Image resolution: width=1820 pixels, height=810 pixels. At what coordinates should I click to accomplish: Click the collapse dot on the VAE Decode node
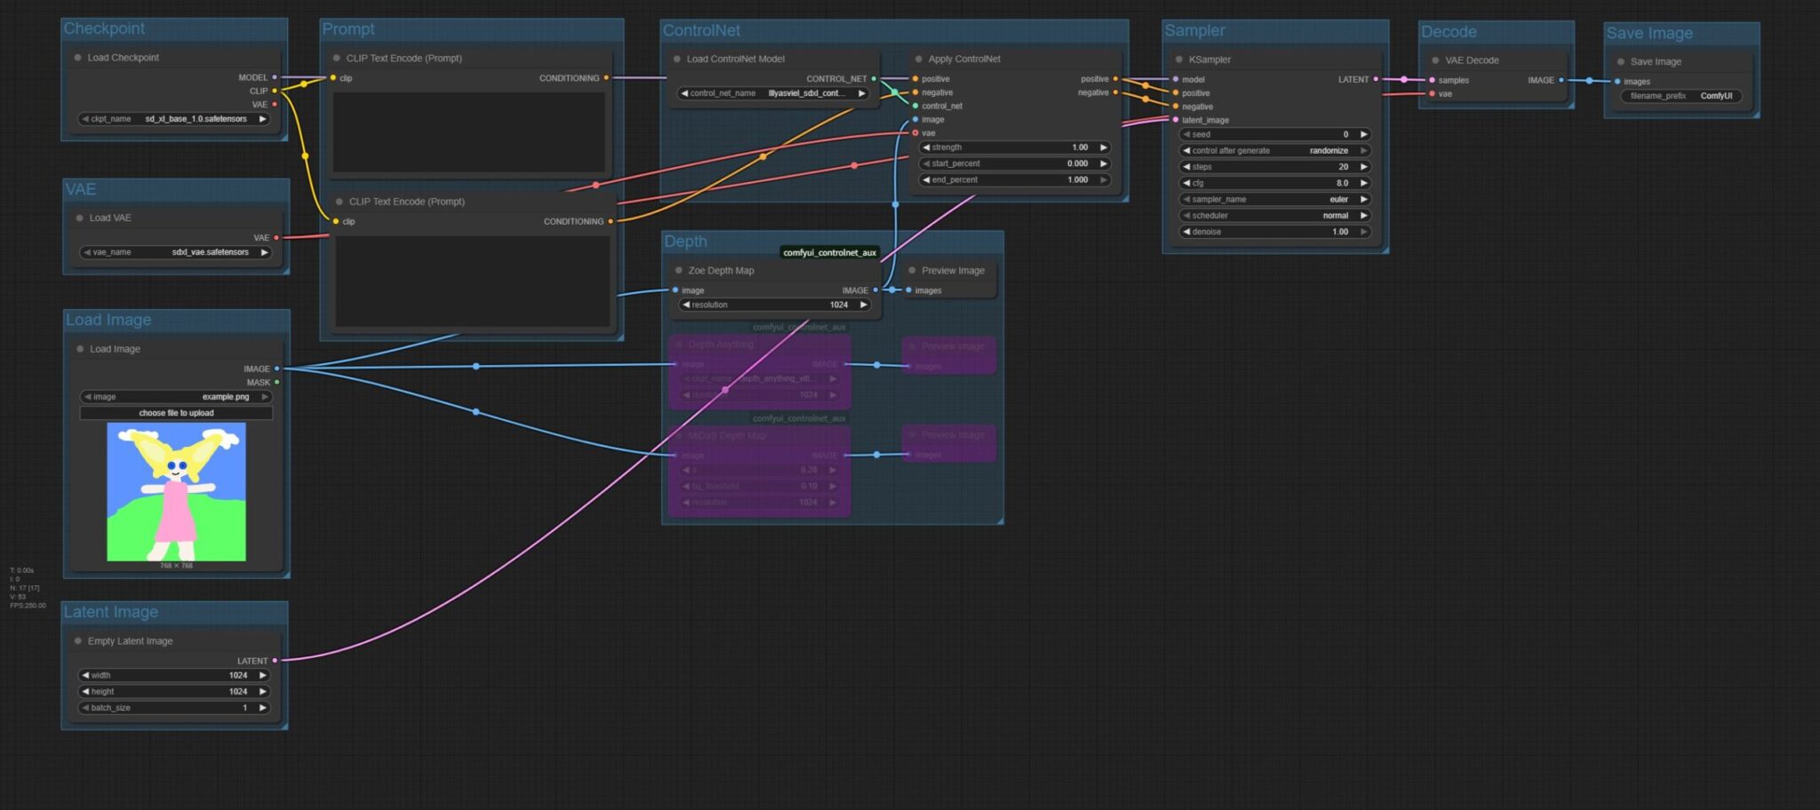(x=1437, y=60)
